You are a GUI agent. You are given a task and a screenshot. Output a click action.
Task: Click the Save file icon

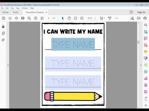(4, 18)
